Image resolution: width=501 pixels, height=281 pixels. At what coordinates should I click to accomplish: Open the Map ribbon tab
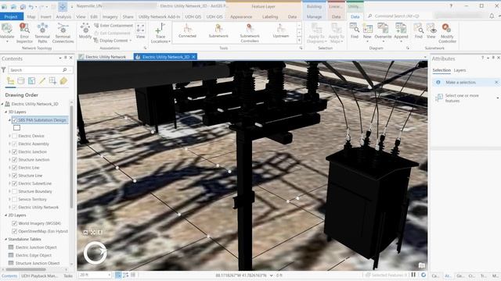(31, 16)
